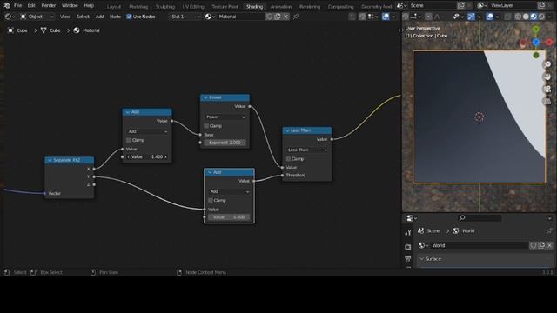Open the Less Than operation dropdown
The width and height of the screenshot is (557, 313).
(307, 150)
